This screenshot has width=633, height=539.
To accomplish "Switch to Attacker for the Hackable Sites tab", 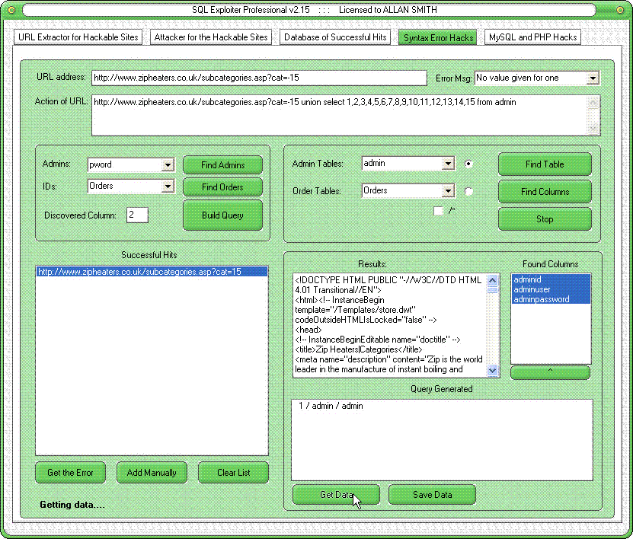I will coord(211,37).
